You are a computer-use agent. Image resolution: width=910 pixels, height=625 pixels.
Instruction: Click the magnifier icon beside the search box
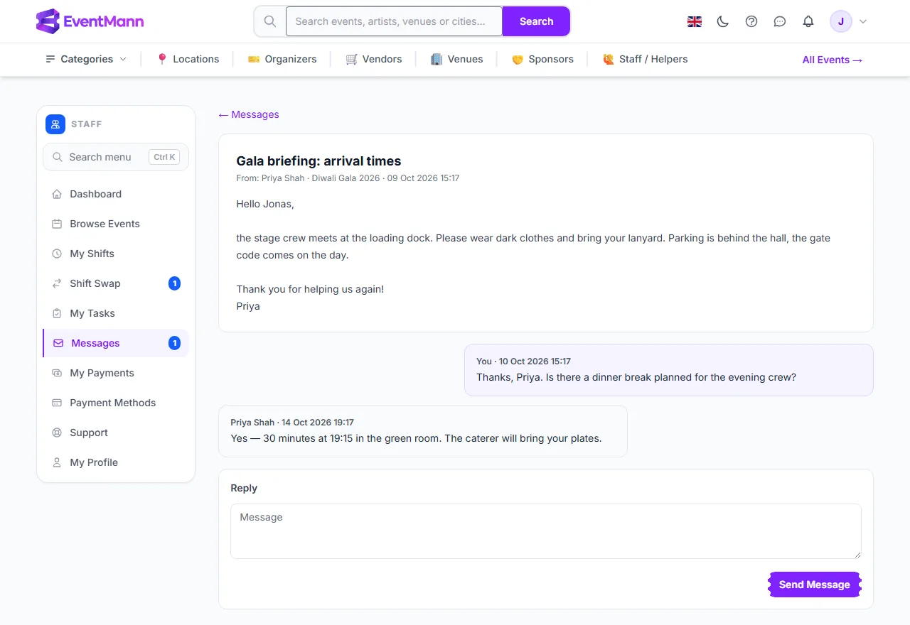[x=270, y=21]
